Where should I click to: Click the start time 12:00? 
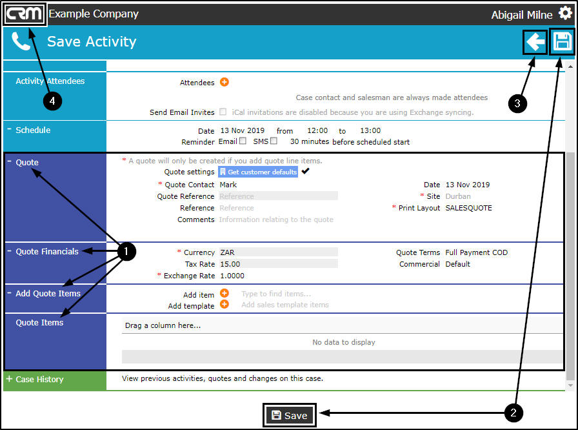[x=317, y=130]
